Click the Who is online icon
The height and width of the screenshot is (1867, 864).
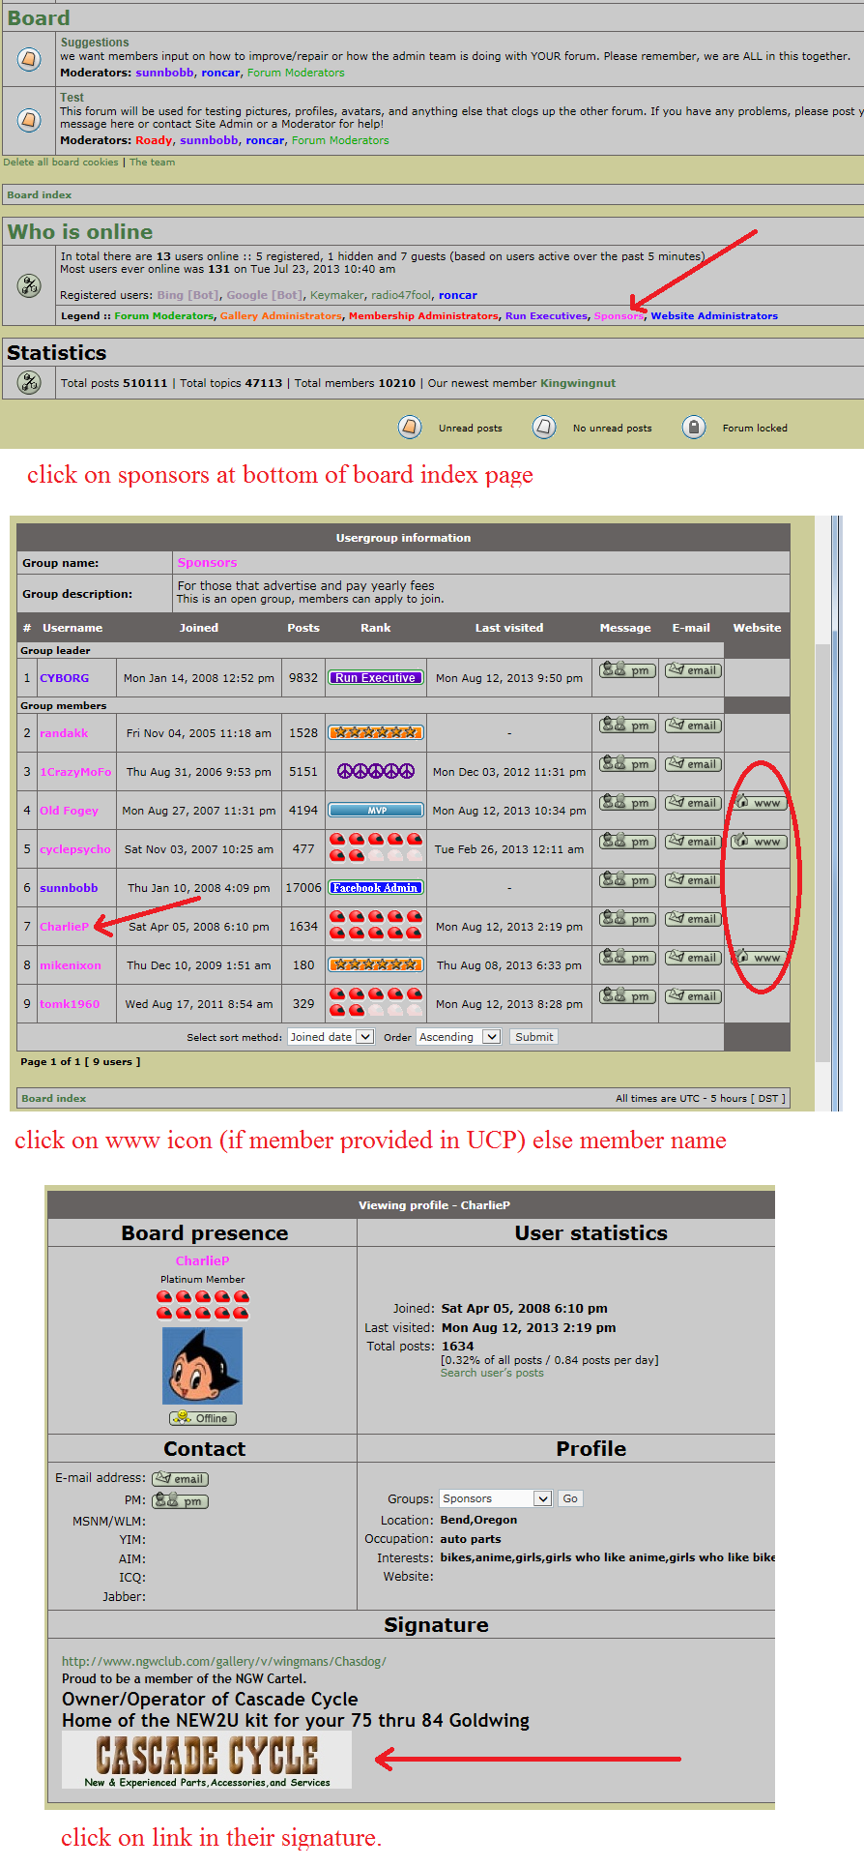[x=29, y=285]
